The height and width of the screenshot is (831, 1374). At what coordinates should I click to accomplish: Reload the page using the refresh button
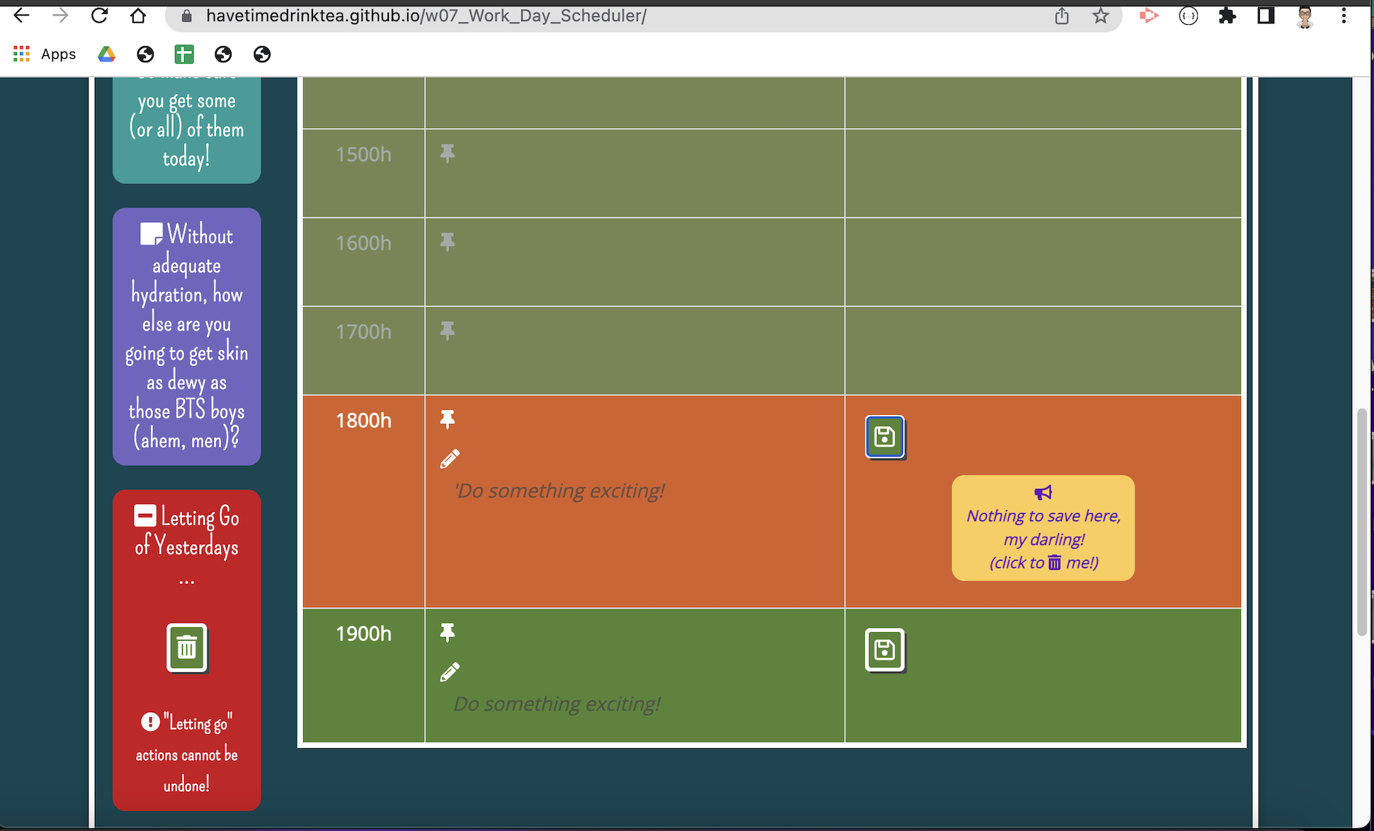click(99, 16)
